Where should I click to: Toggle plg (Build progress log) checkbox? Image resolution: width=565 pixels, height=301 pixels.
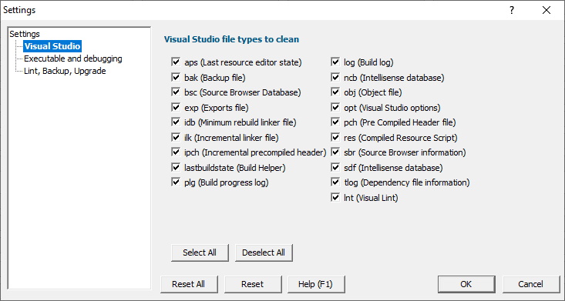pyautogui.click(x=176, y=182)
